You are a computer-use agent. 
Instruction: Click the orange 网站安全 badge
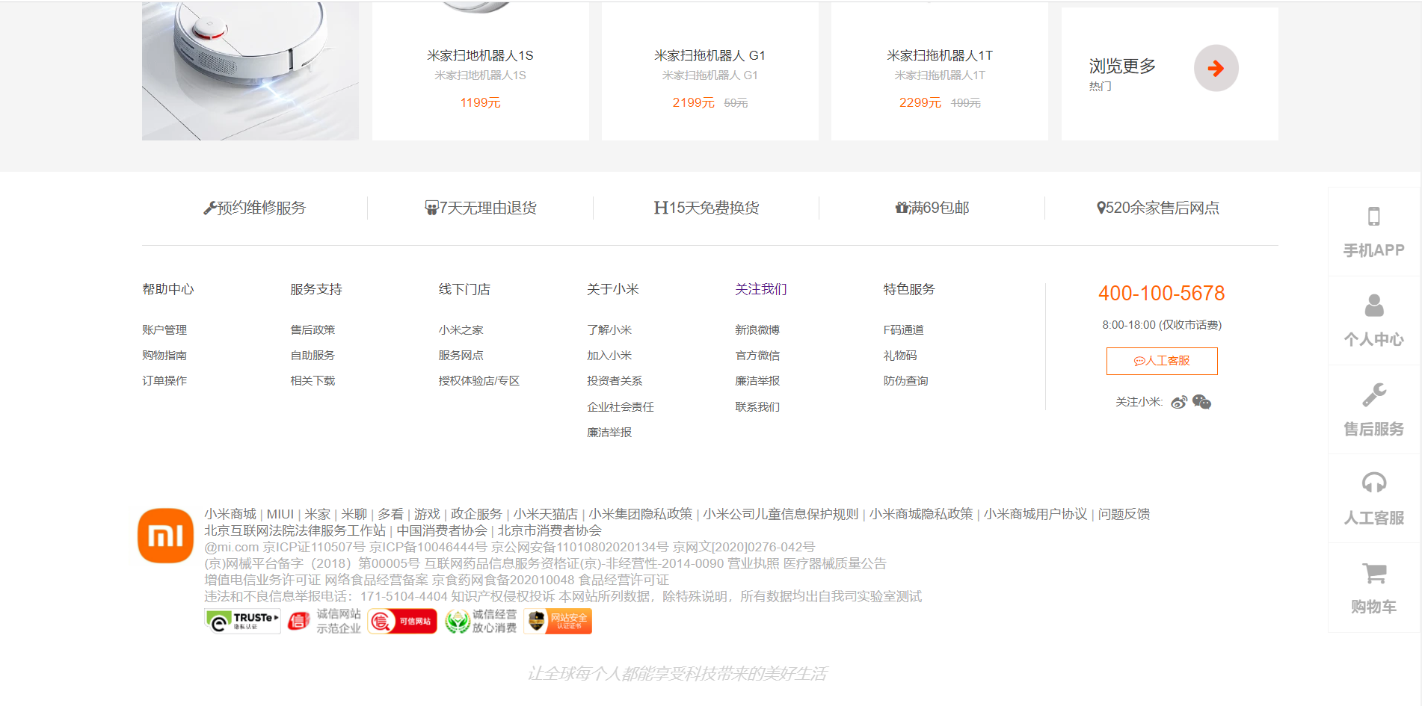tap(558, 621)
